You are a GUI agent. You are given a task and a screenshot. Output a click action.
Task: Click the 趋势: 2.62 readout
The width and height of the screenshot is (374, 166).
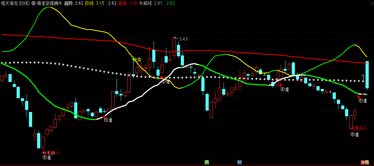click(x=74, y=3)
